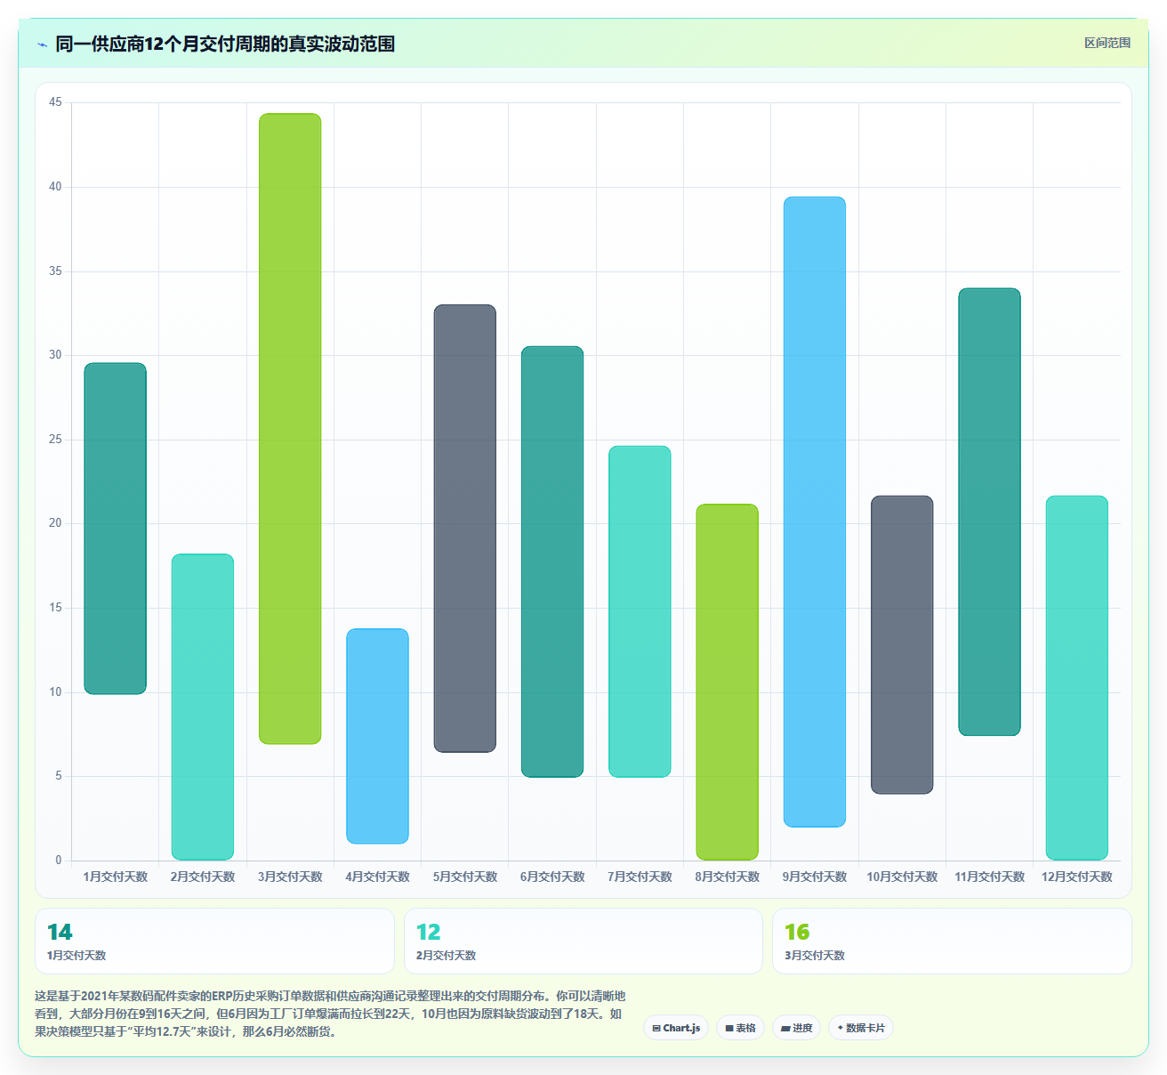Click the green 8月交付天数 bar
1167x1075 pixels.
pyautogui.click(x=728, y=682)
